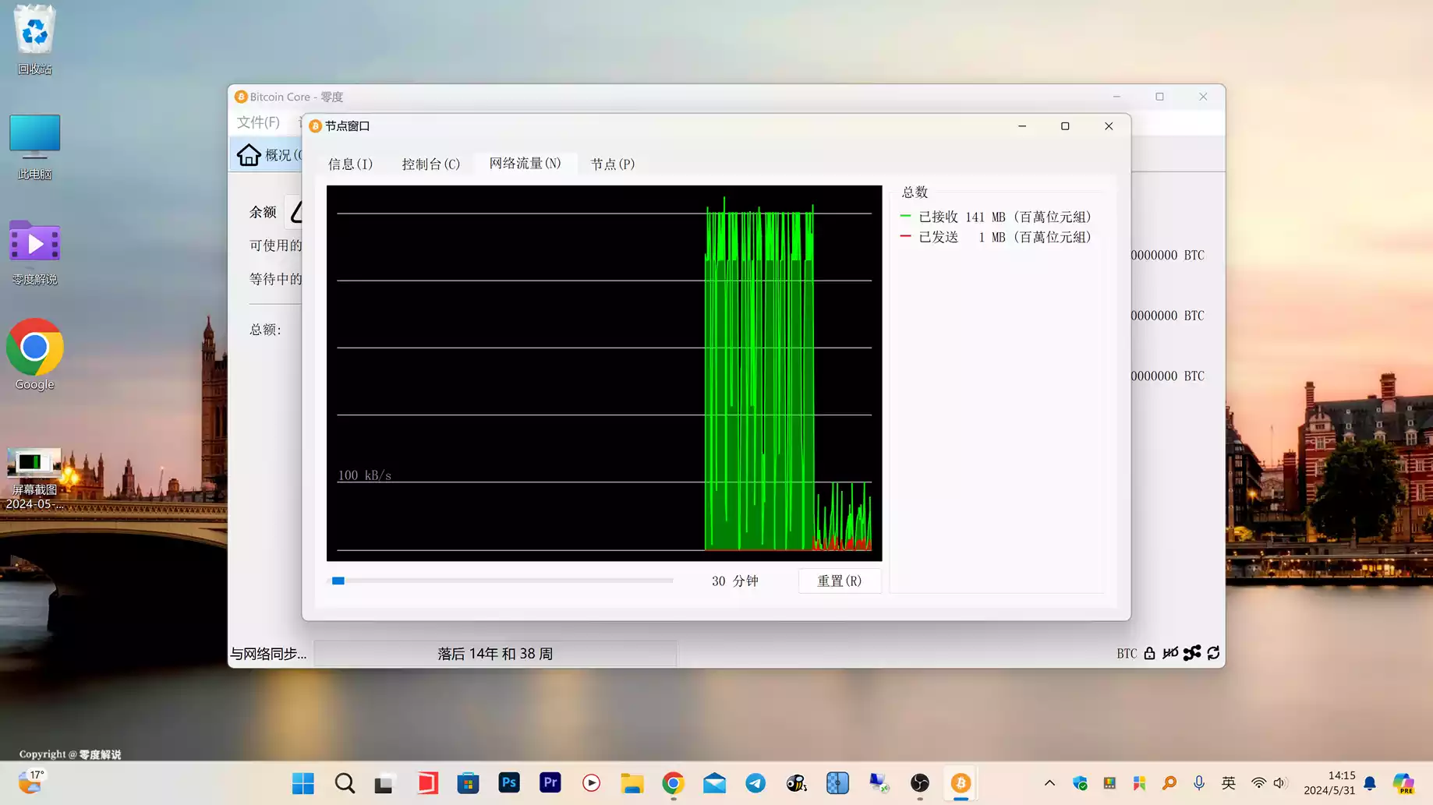Click the HD wallet icon in status bar
Screen dimensions: 1433x805
tap(1170, 653)
